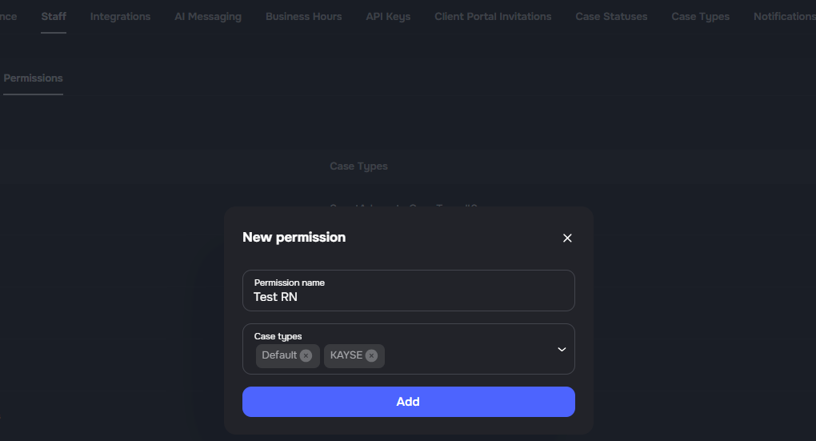Open the API Keys tab
The width and height of the screenshot is (816, 441).
(388, 17)
